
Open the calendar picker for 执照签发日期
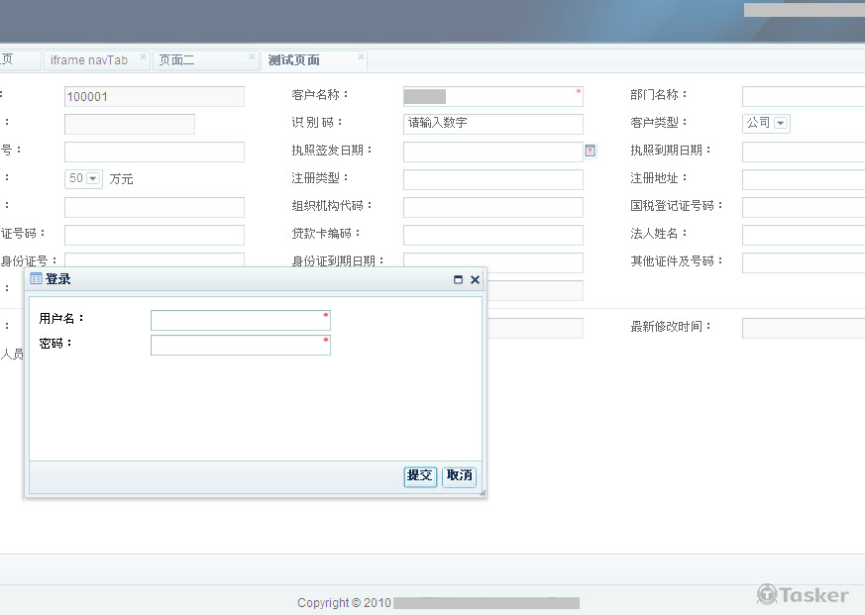point(590,151)
